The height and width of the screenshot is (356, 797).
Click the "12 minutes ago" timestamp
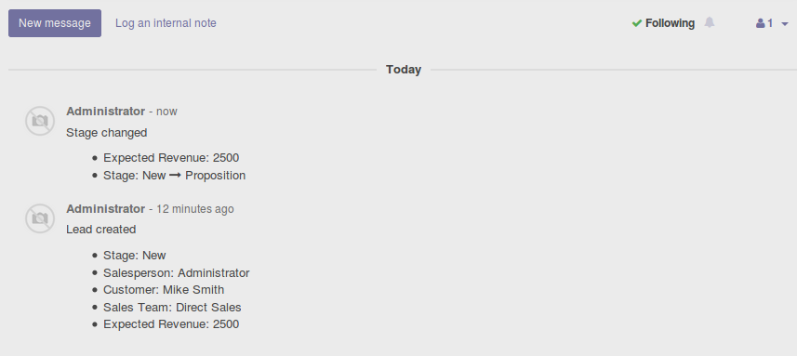point(195,209)
